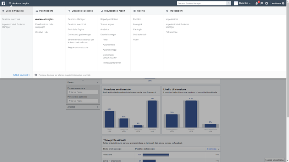
Task: Open Tutti gli strumenti link
Action: pyautogui.click(x=21, y=75)
